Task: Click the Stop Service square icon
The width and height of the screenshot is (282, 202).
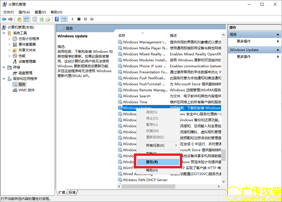Action: [x=79, y=19]
